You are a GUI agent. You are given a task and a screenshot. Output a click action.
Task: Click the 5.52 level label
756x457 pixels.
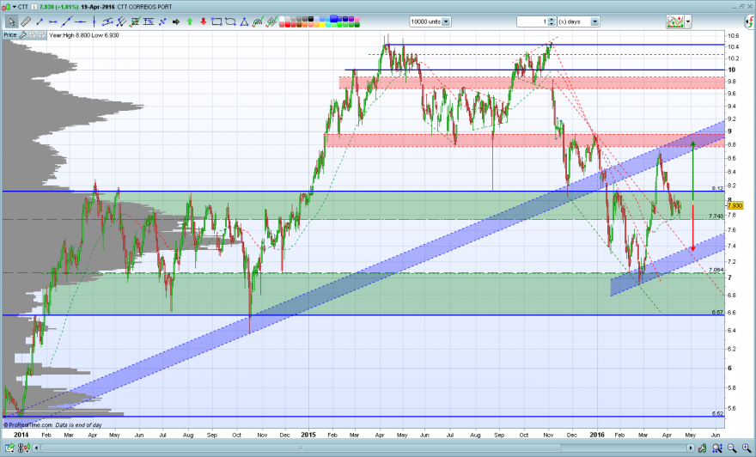click(x=717, y=413)
